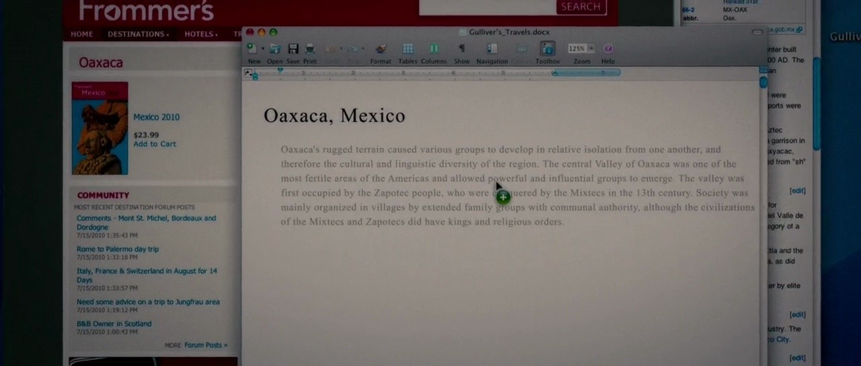Toggle the Toolbox icon
The width and height of the screenshot is (861, 366).
[x=548, y=48]
